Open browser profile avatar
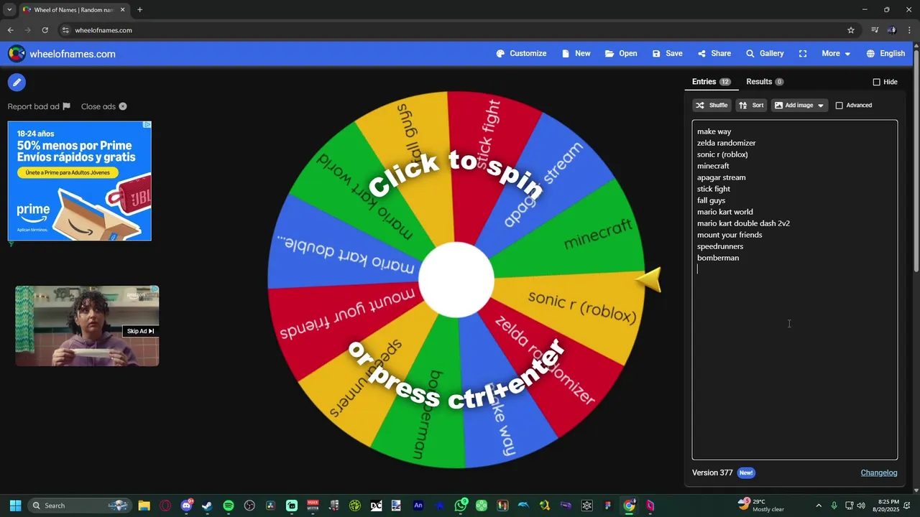 (892, 30)
